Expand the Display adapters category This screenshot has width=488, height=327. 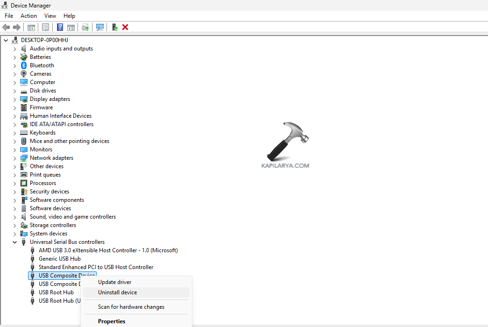coord(14,99)
